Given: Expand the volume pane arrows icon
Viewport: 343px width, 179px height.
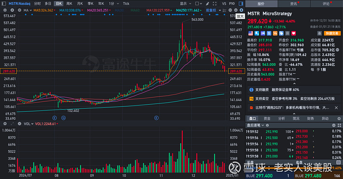Looking at the screenshot, I should coord(12,124).
